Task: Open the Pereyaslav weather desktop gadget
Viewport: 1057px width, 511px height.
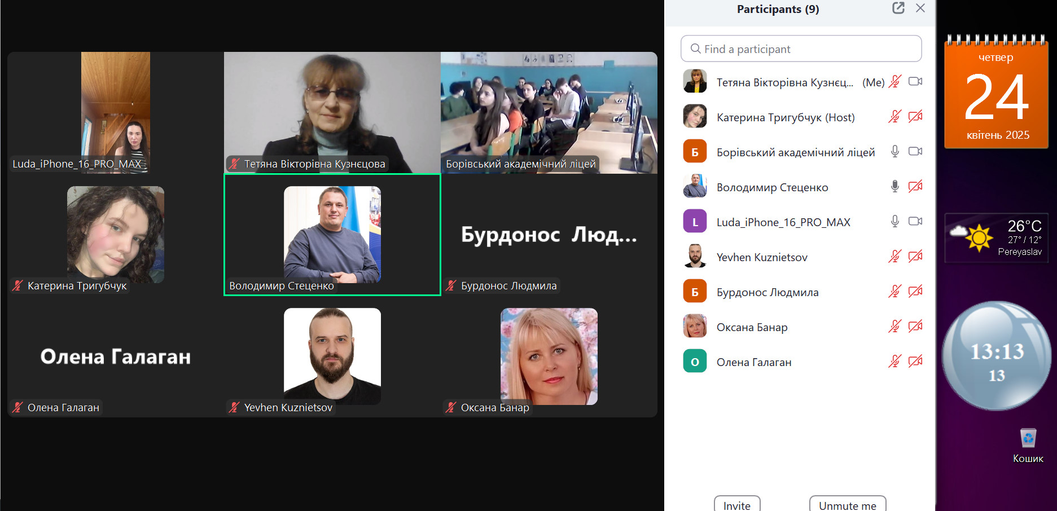Action: [997, 237]
